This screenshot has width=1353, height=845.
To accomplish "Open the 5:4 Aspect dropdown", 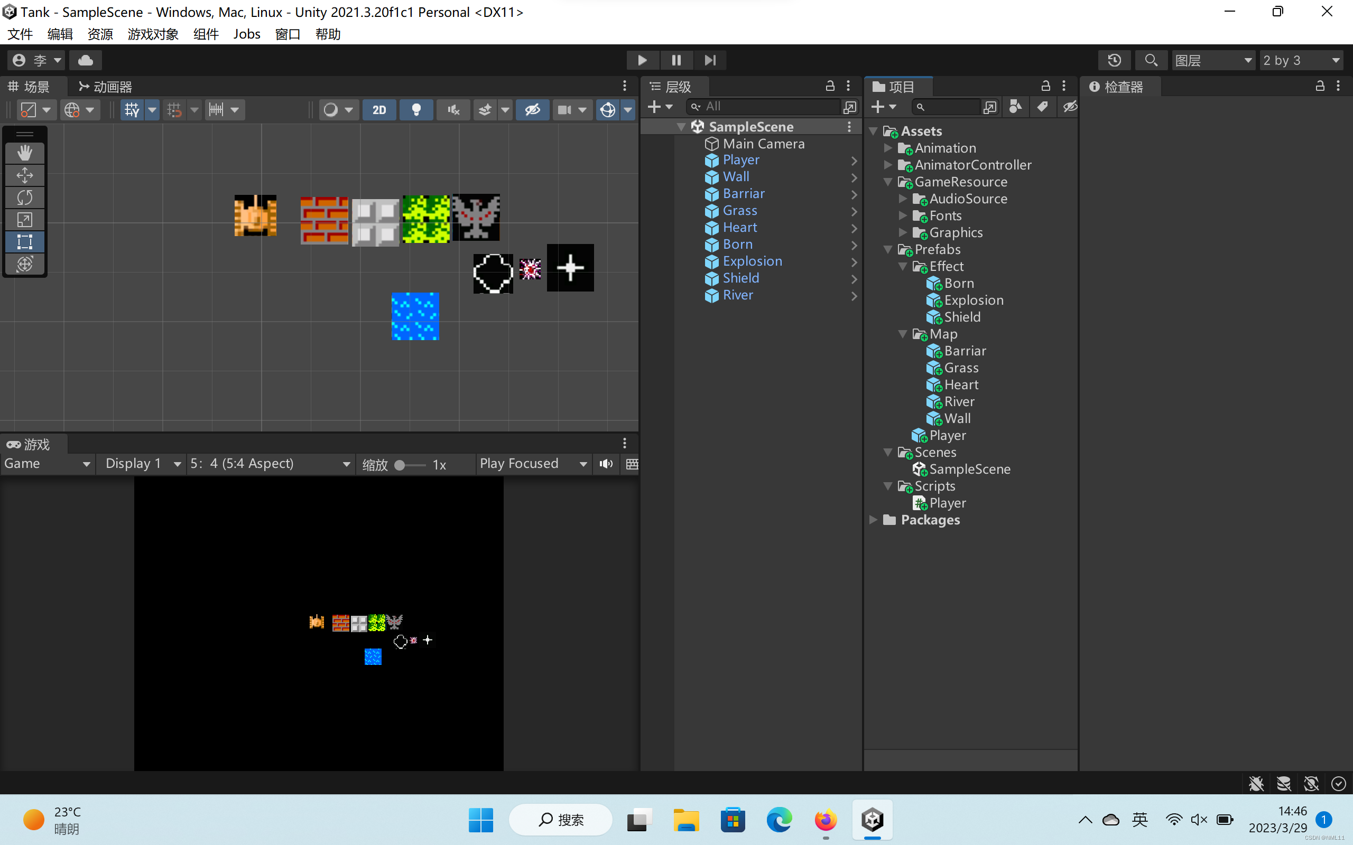I will pyautogui.click(x=271, y=464).
